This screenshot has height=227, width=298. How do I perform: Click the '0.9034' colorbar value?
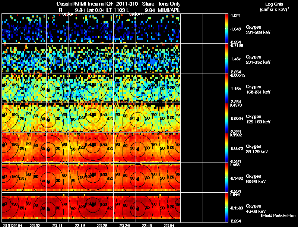pos(237,119)
